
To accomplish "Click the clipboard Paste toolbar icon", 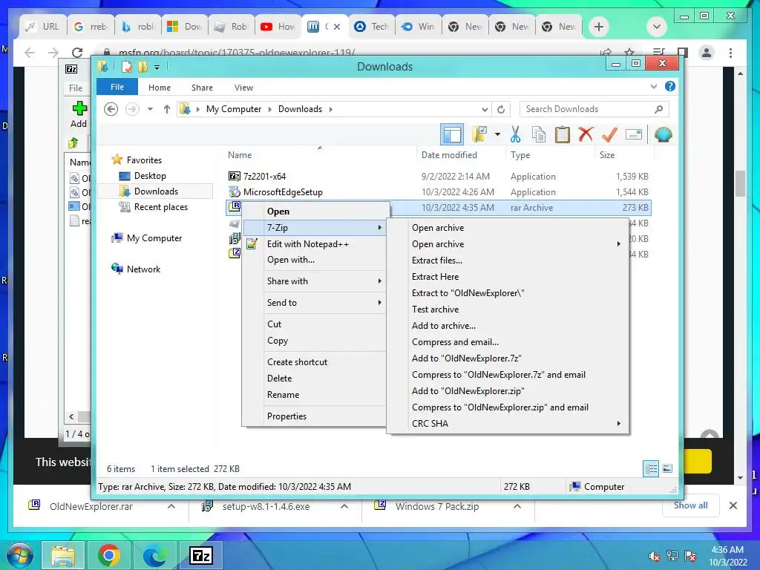I will point(563,134).
